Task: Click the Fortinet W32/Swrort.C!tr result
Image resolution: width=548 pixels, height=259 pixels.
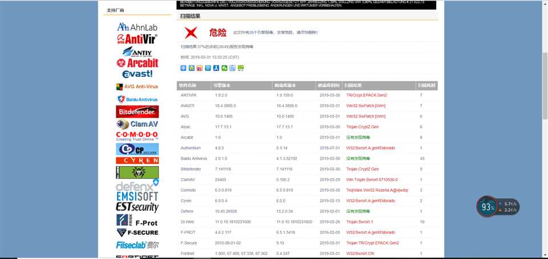Action: pos(360,253)
